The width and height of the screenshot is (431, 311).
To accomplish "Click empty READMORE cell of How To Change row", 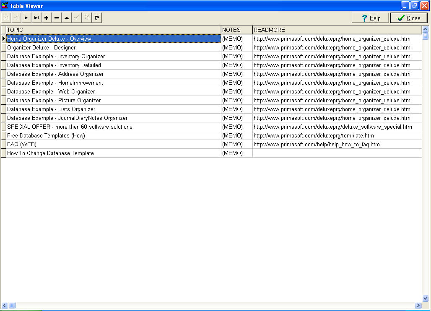I will coord(337,153).
